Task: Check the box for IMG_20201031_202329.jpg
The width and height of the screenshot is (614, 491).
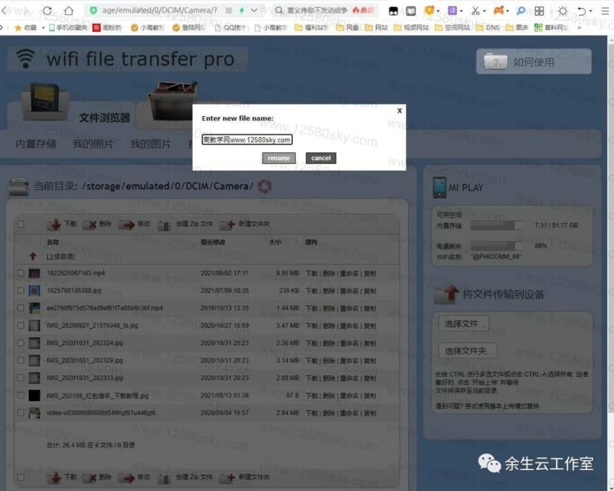Action: (x=21, y=361)
